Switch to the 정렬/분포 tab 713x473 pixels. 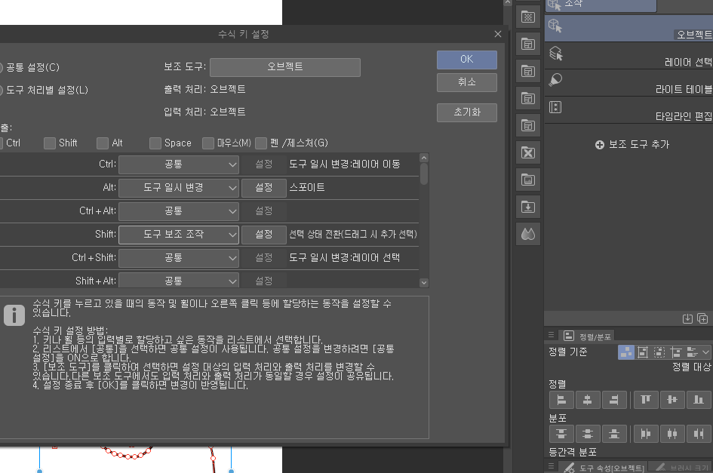pyautogui.click(x=587, y=336)
